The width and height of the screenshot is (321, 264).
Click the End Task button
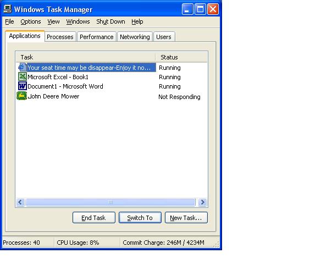coord(94,218)
